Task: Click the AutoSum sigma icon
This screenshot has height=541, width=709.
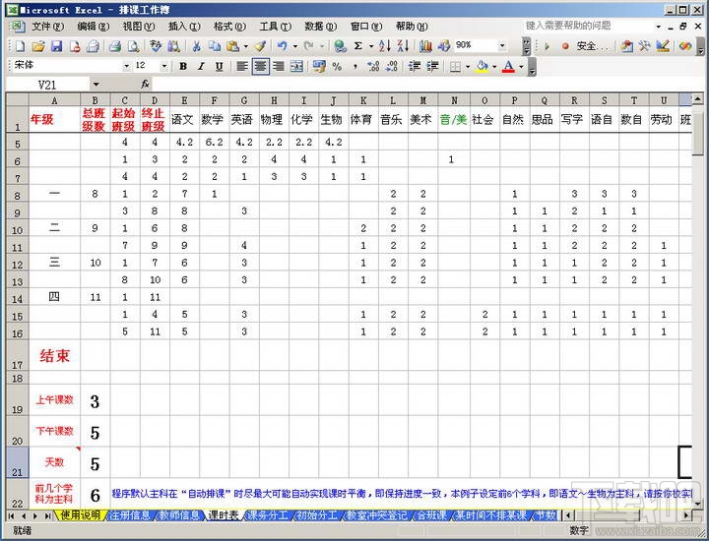Action: click(x=358, y=46)
